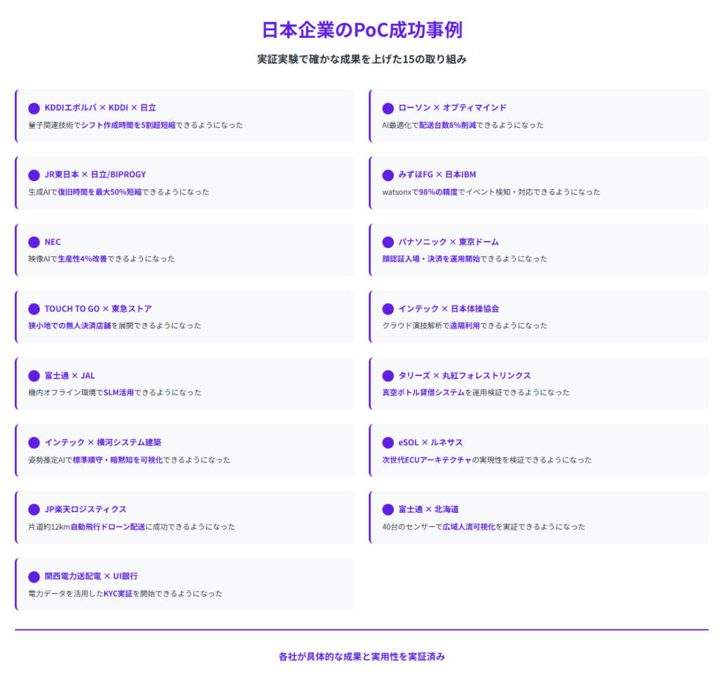Viewport: 719px width, 678px height.
Task: Select the インテック × 横河システム建築 card title
Action: [103, 443]
